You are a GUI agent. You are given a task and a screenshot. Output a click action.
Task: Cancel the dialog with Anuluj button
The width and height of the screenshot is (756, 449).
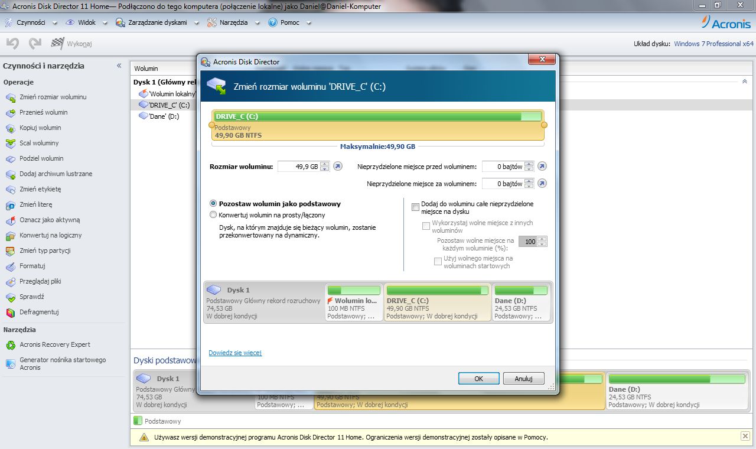tap(524, 379)
